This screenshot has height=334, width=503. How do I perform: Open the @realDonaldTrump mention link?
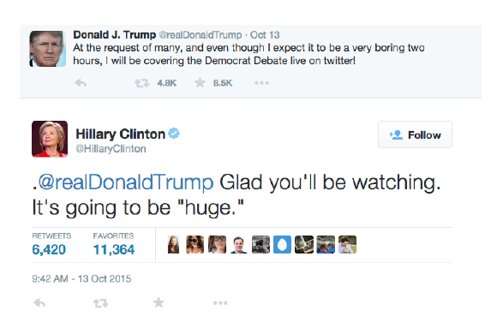(x=126, y=182)
